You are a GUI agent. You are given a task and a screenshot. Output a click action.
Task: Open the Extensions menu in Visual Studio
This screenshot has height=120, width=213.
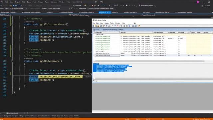point(54,2)
